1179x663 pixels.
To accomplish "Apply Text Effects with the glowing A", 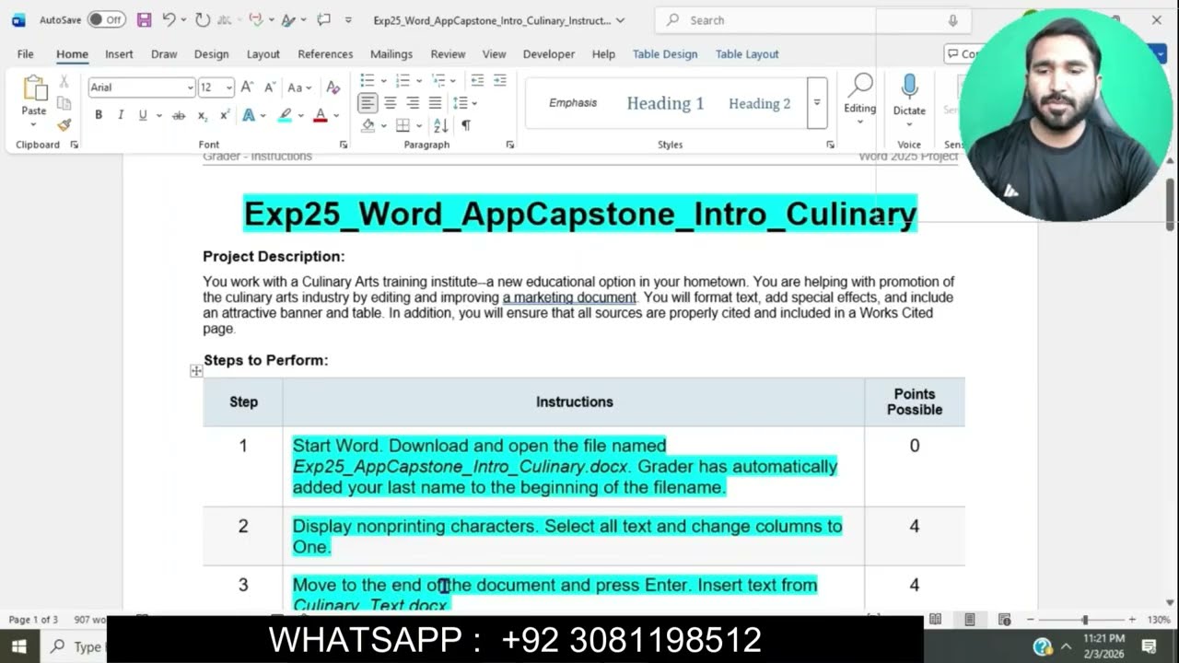I will (x=248, y=115).
